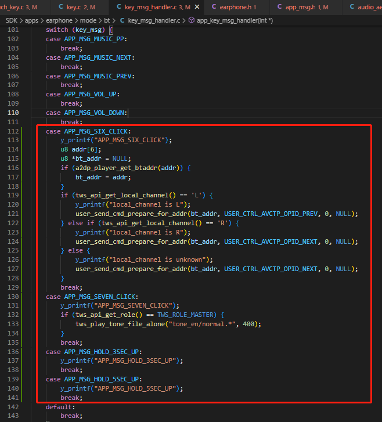Click "tone_en/normal.*" string literal
382x422 pixels.
[x=202, y=324]
